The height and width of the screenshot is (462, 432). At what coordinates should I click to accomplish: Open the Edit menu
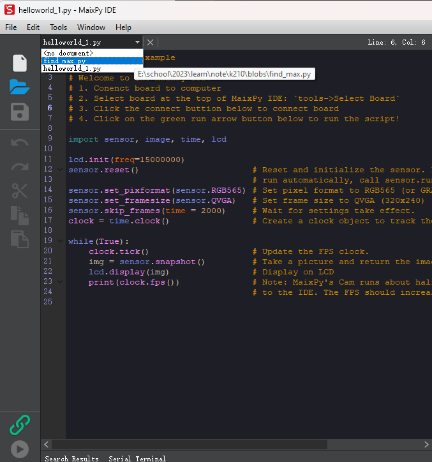point(33,27)
